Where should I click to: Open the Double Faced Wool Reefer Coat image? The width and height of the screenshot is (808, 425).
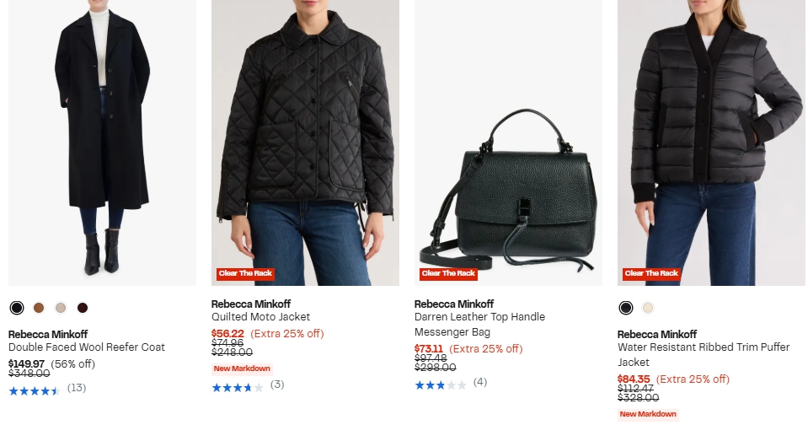pos(102,143)
